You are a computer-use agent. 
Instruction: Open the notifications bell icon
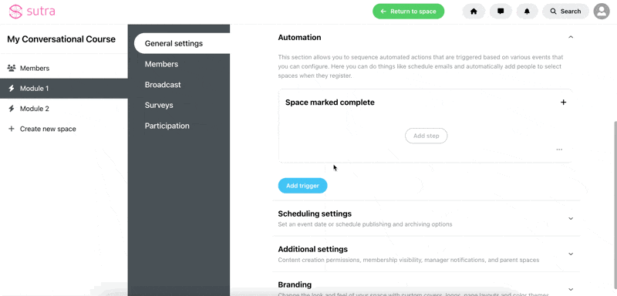pyautogui.click(x=528, y=12)
